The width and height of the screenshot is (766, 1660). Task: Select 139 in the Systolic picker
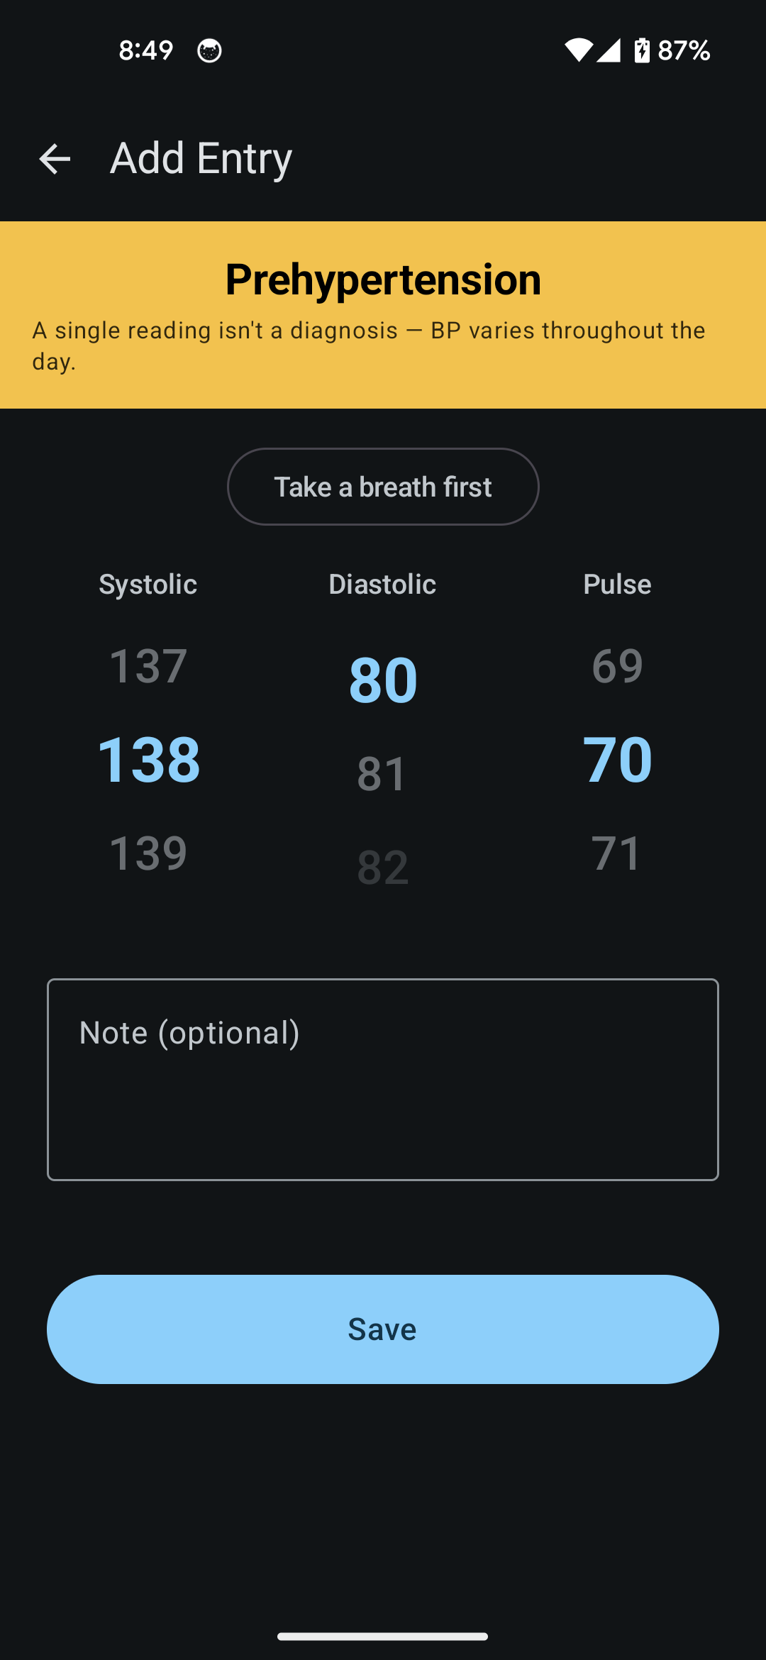(148, 853)
